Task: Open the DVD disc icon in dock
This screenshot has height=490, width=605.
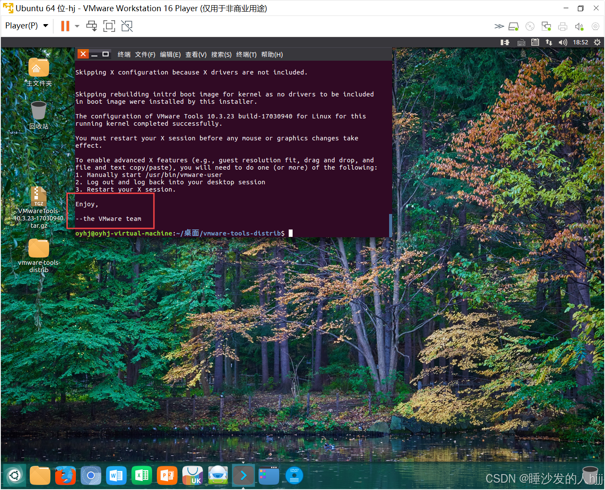Action: click(x=294, y=475)
